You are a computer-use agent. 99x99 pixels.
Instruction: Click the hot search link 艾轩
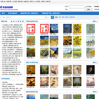60,17
